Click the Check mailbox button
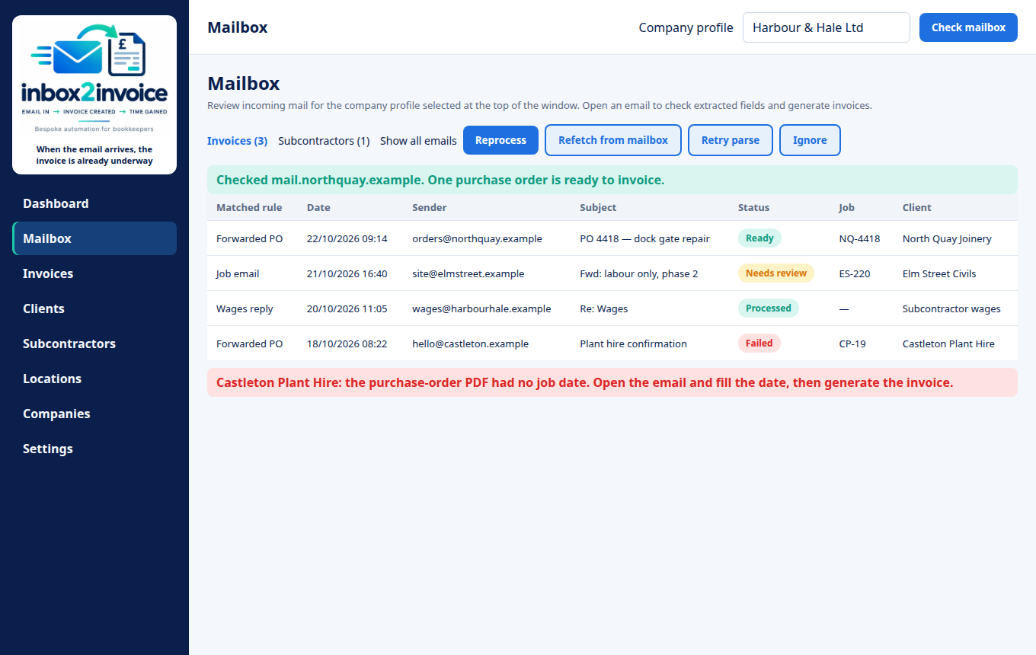Image resolution: width=1036 pixels, height=655 pixels. [968, 27]
